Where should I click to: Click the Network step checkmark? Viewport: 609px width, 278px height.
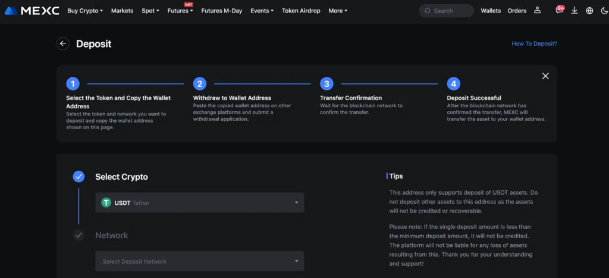[x=79, y=235]
